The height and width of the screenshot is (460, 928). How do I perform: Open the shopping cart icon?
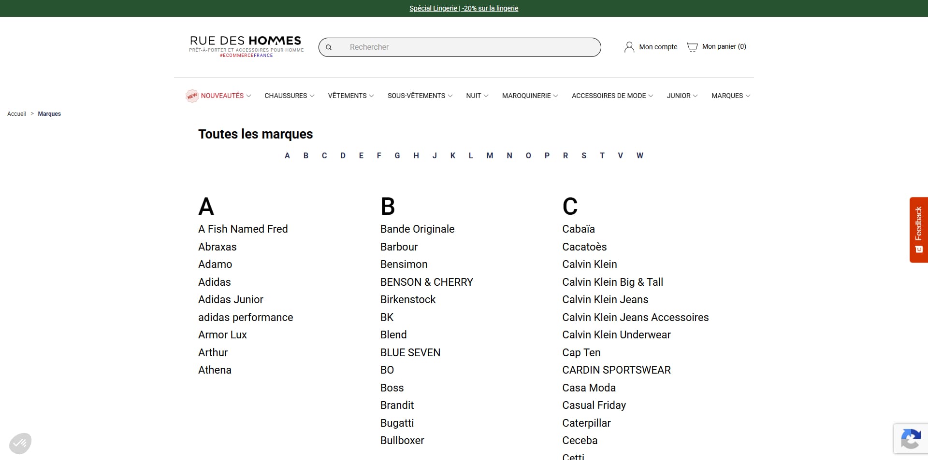tap(692, 47)
